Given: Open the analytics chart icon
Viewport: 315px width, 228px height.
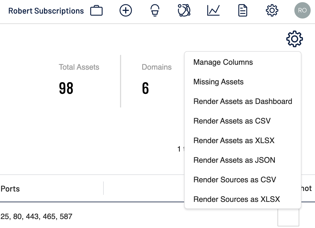Looking at the screenshot, I should click(x=213, y=10).
